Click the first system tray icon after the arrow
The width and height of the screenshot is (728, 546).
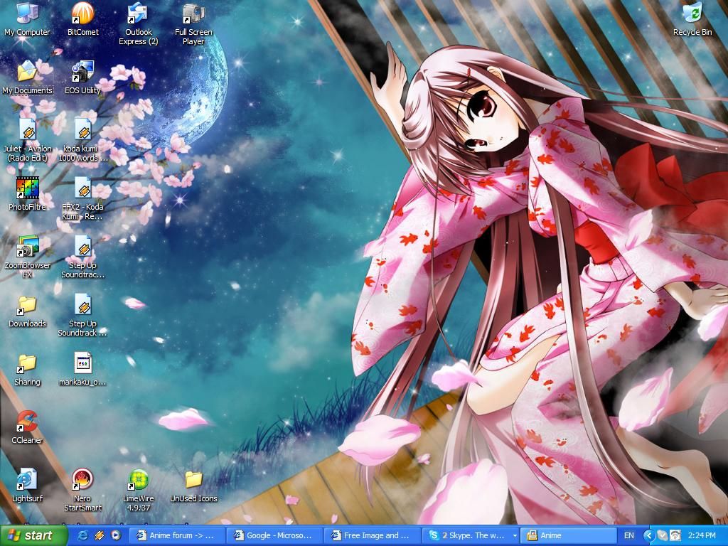(663, 535)
